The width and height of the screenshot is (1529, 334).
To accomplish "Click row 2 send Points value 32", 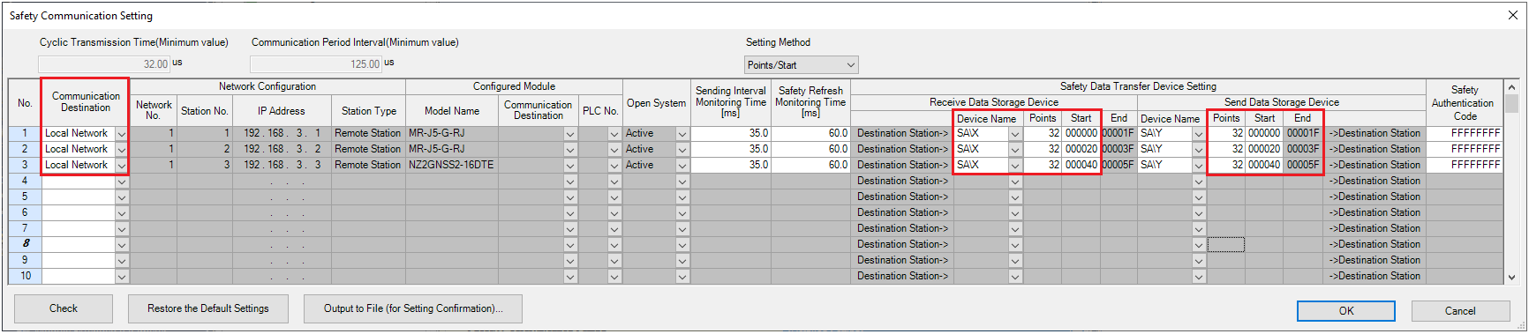I will tap(1226, 150).
